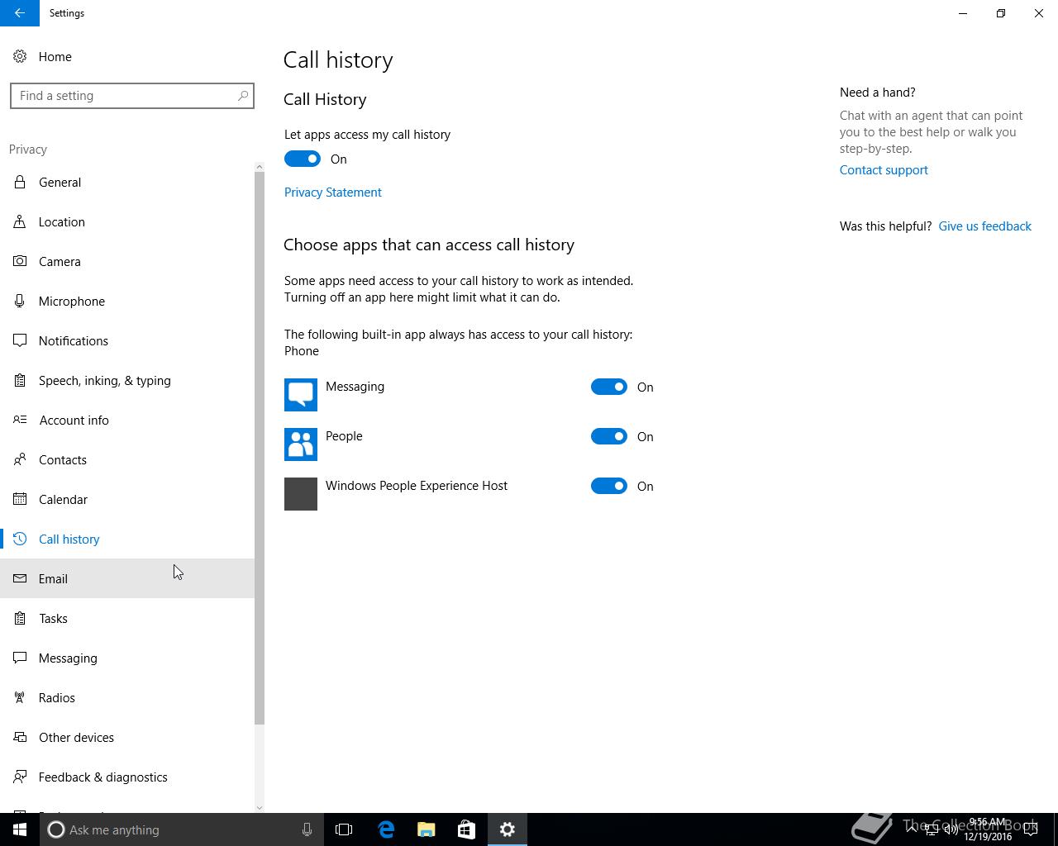Screen dimensions: 1058x846
Task: Open the Other devices privacy page
Action: point(127,737)
